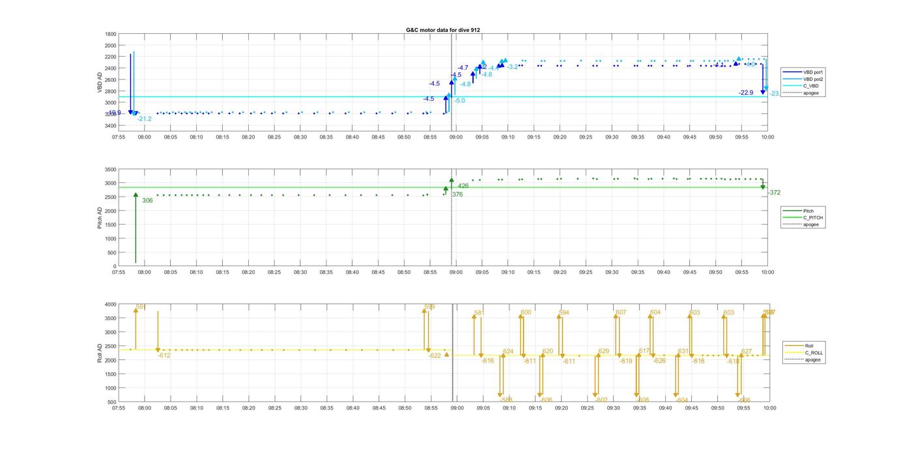This screenshot has width=912, height=451.
Task: Select "C_VBD" legend entry
Action: (801, 86)
